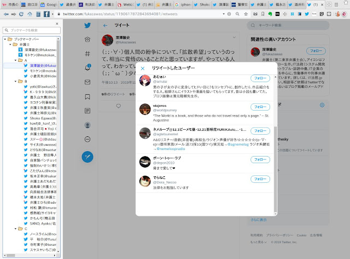This screenshot has height=259, width=350.
Task: Click the magnifier zoom icon in address bar
Action: point(237,14)
